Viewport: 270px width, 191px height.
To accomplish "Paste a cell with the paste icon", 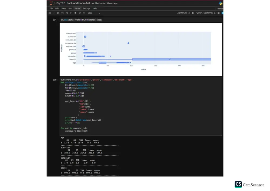I will click(66, 13).
